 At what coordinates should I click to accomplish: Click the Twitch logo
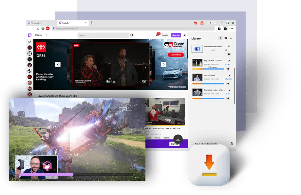(x=29, y=35)
